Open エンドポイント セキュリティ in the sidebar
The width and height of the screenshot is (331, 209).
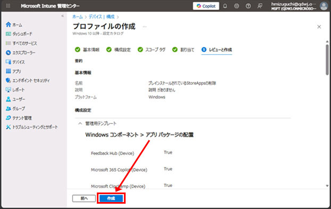28,80
